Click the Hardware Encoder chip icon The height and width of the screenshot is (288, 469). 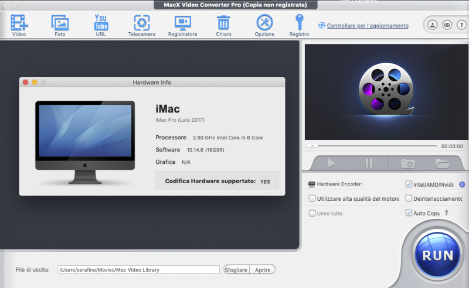(312, 184)
